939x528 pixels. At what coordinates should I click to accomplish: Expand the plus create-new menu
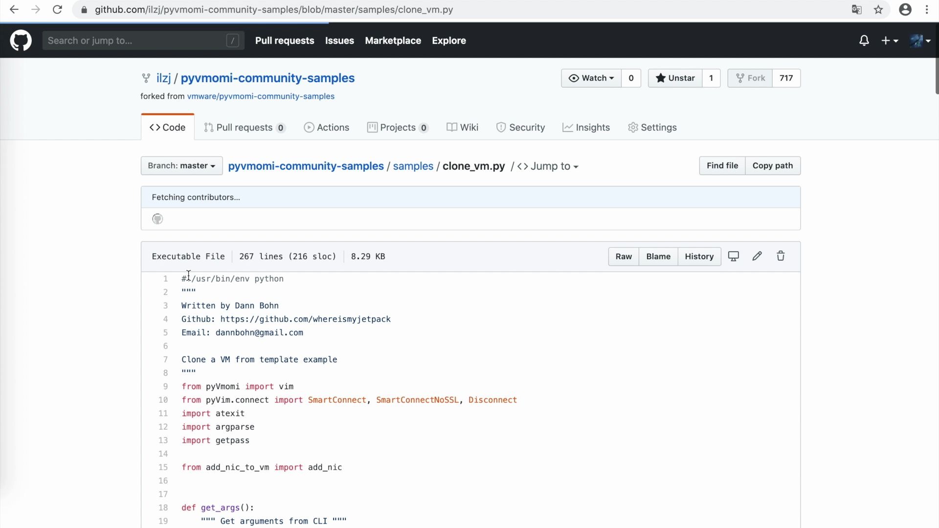click(x=889, y=41)
